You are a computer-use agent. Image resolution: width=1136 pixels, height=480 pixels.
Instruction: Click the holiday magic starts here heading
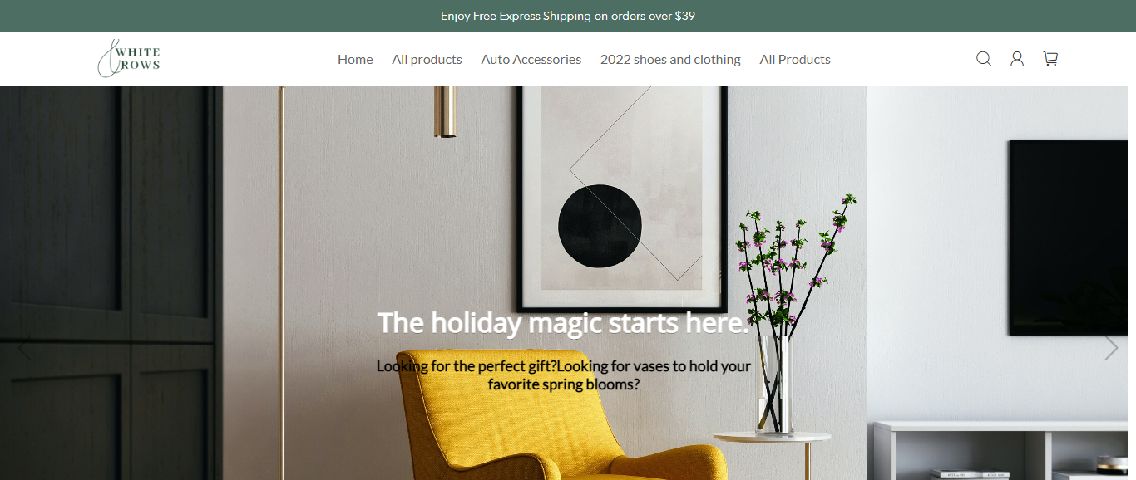[x=564, y=322]
